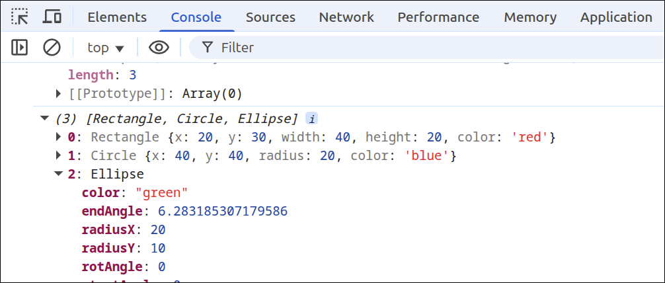Select the endAngle property value
The width and height of the screenshot is (665, 283).
[x=222, y=212]
